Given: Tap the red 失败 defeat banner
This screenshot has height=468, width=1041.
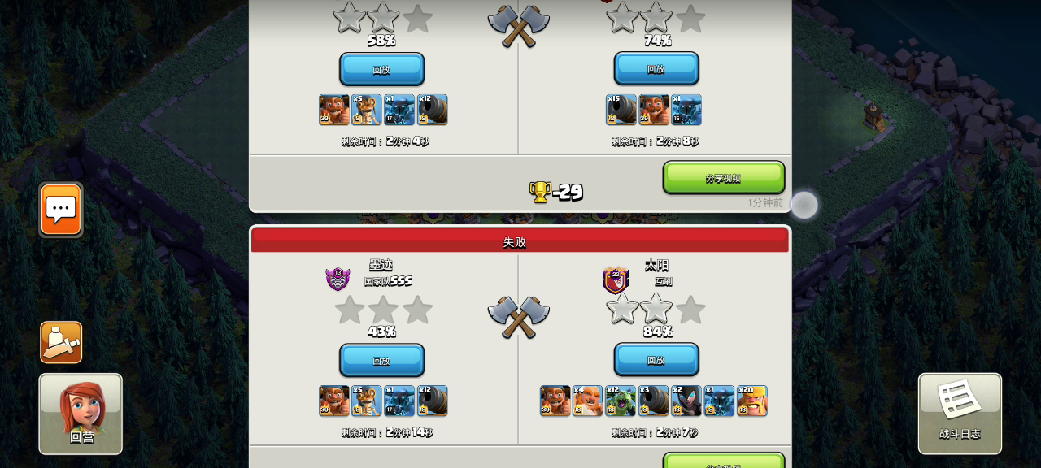Looking at the screenshot, I should 520,240.
